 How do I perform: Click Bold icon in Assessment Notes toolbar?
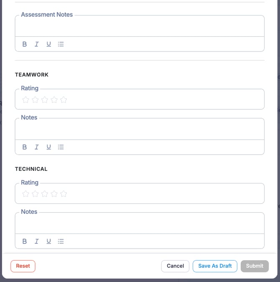pyautogui.click(x=25, y=44)
